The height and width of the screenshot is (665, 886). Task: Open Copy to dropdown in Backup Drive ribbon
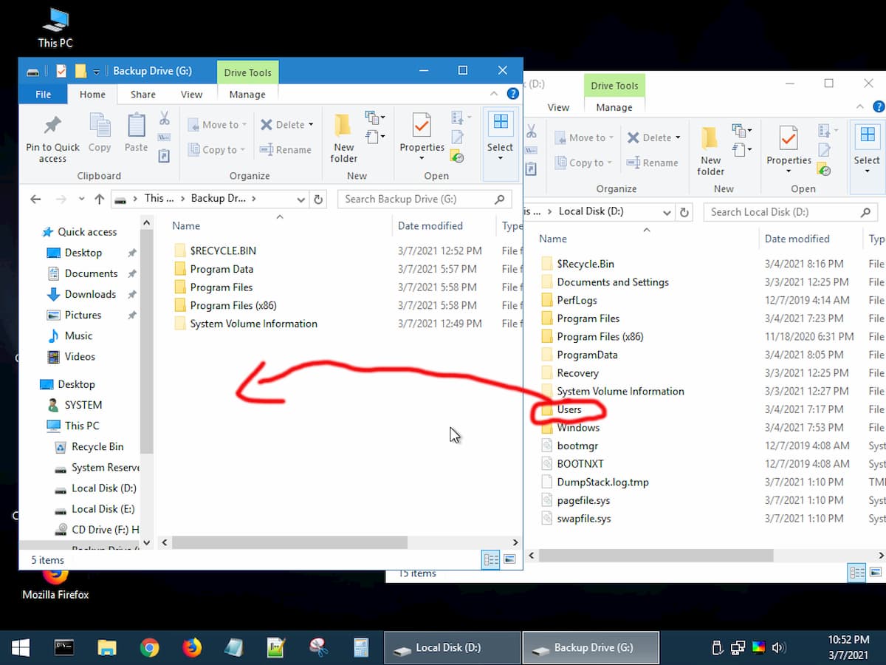(216, 150)
